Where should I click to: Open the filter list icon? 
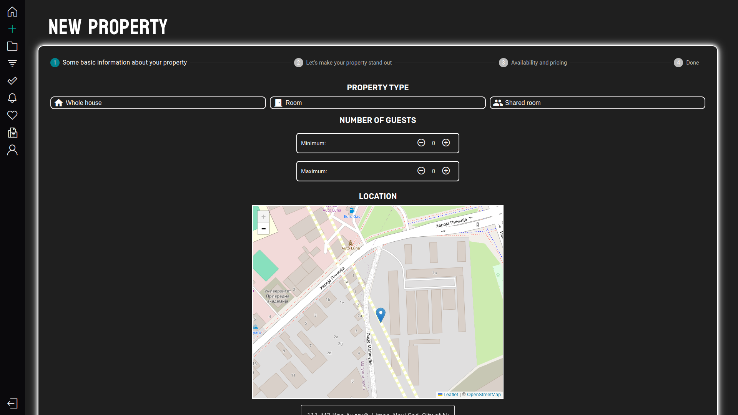[12, 63]
